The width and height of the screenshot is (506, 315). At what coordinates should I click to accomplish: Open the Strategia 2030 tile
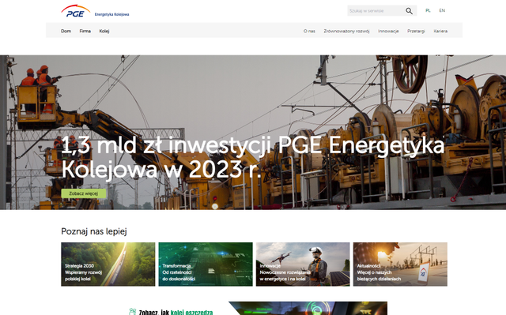click(x=108, y=264)
